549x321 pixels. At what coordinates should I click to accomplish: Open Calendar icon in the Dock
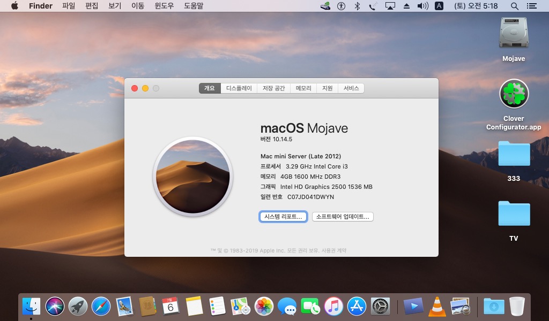pos(170,307)
